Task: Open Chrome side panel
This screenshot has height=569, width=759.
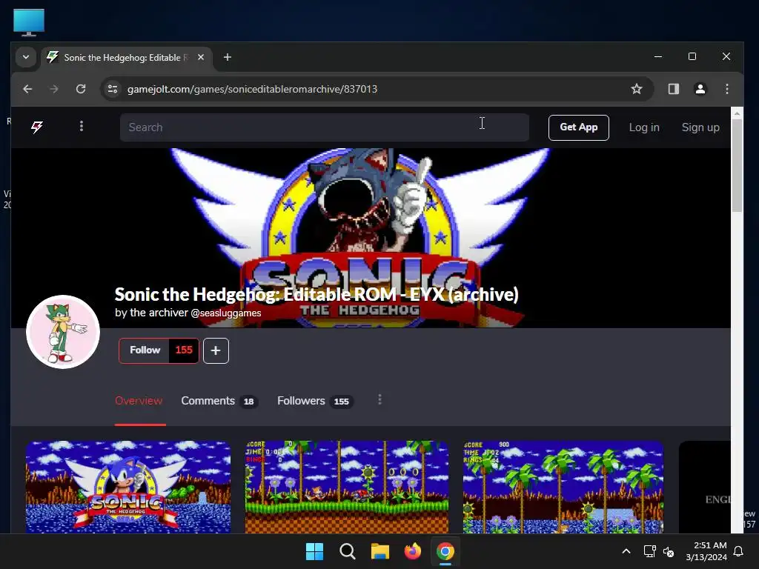Action: (673, 89)
